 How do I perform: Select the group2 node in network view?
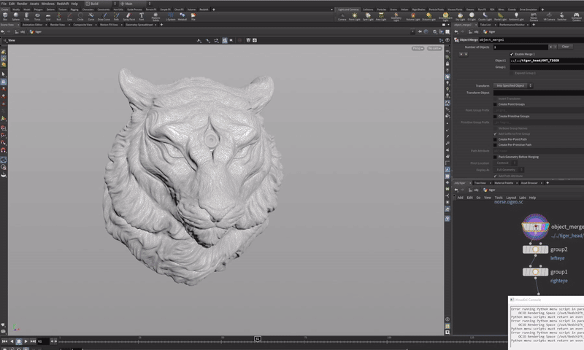[x=535, y=249]
